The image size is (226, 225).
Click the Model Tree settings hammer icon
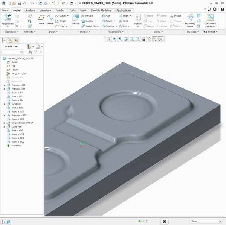tap(29, 46)
